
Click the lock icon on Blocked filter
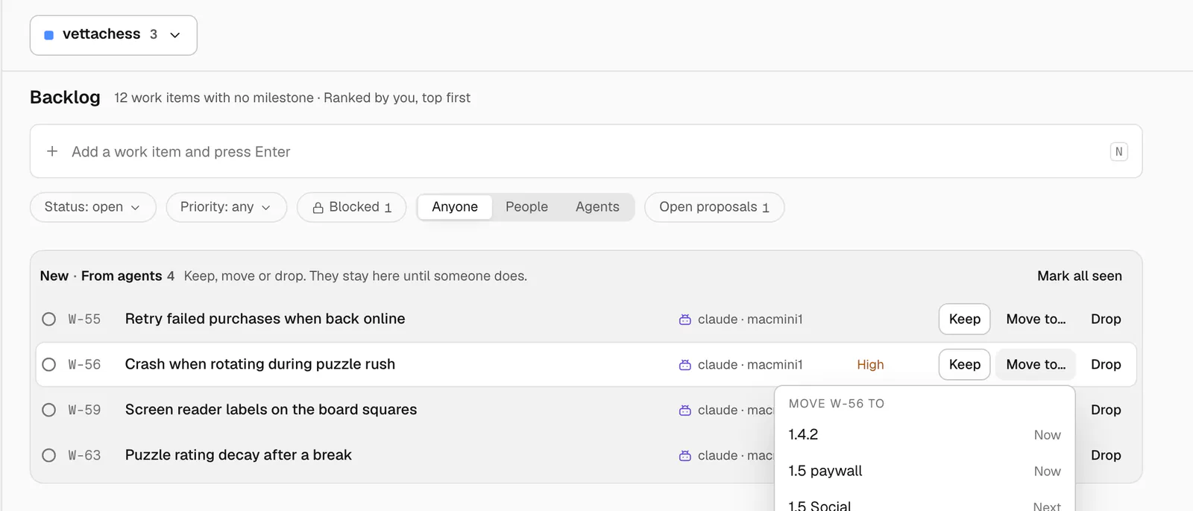click(x=318, y=208)
